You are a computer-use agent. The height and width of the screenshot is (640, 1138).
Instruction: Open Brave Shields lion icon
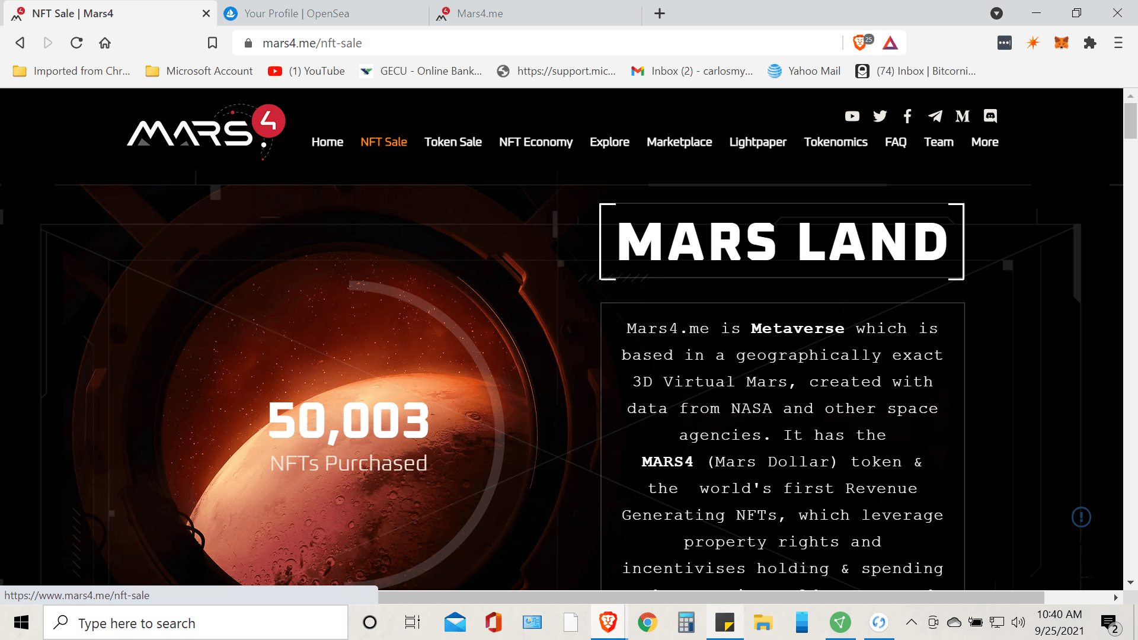pos(859,43)
